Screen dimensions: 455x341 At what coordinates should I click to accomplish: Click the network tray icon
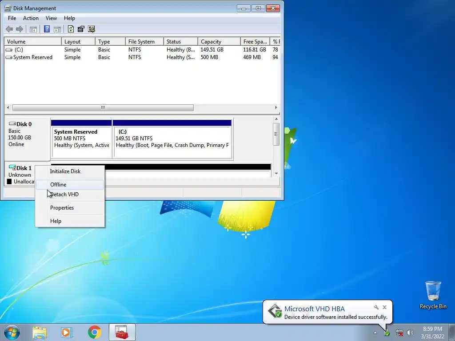click(x=399, y=333)
